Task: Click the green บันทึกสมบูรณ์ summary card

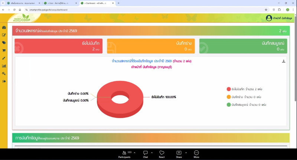Action: pyautogui.click(x=243, y=46)
